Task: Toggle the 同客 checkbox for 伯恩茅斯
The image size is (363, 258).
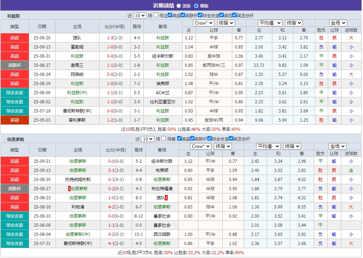Action: 164,138
